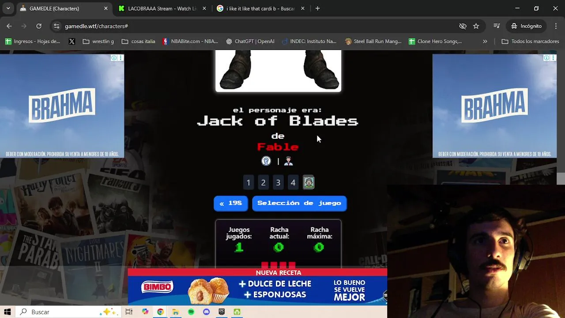Open the X (Twitter) bookmark
565x318 pixels.
coord(72,42)
